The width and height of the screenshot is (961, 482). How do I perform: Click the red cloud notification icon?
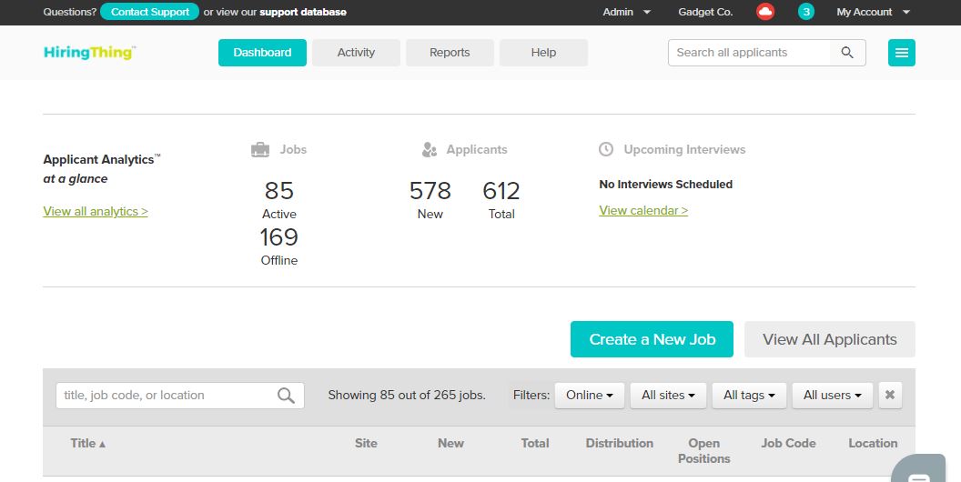[764, 12]
